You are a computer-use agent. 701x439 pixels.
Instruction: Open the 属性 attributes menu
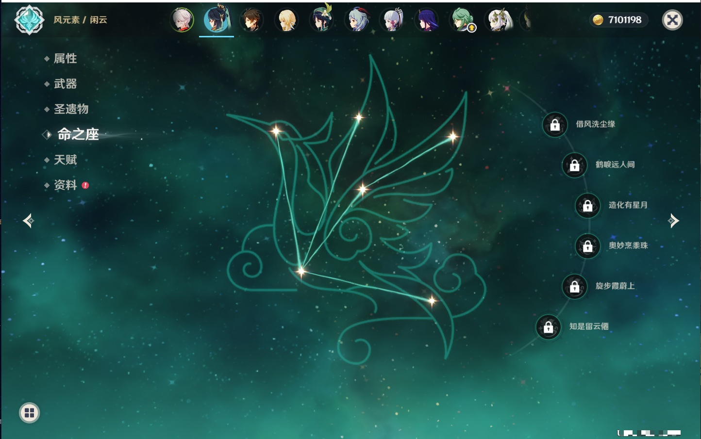click(x=65, y=59)
